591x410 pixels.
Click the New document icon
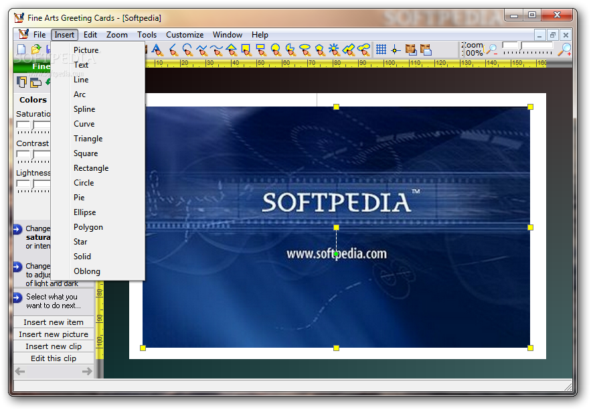21,50
